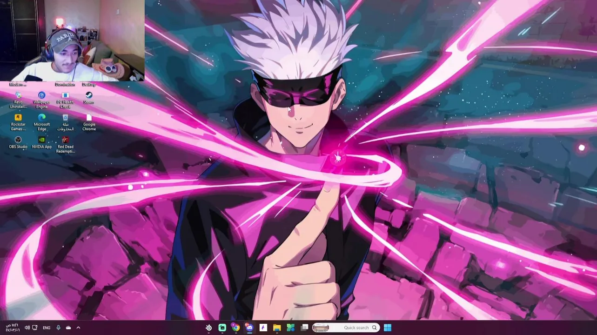Select the Steam desktop icon

coord(88,98)
